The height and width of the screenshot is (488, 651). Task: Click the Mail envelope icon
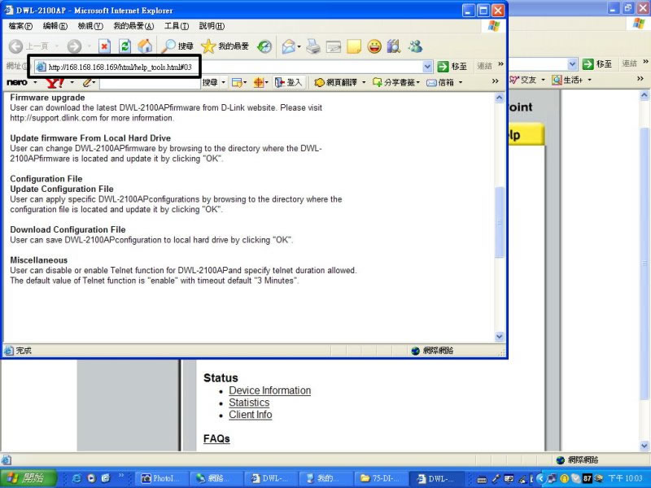[289, 46]
